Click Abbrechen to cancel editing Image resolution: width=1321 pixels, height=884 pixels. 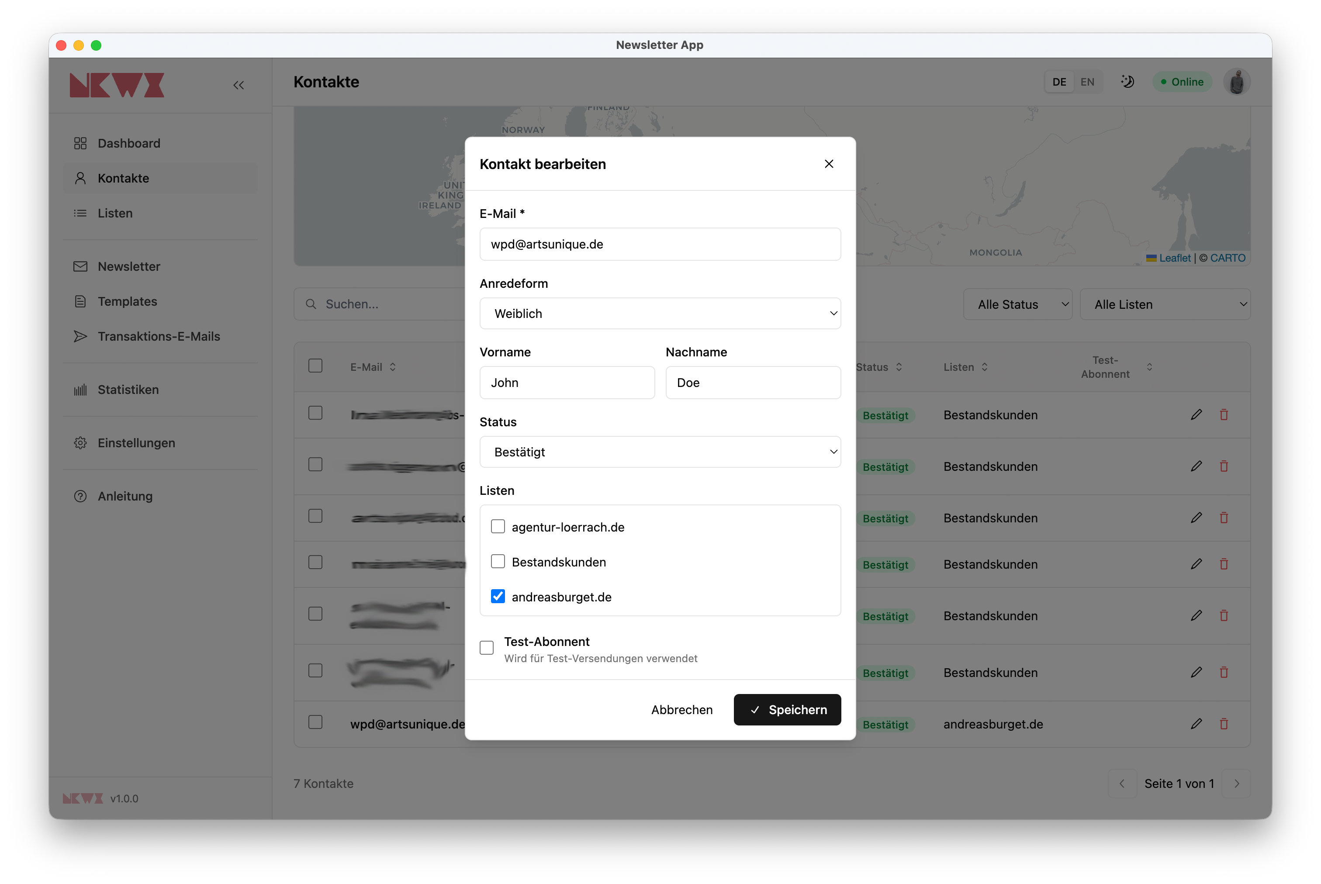click(x=681, y=710)
